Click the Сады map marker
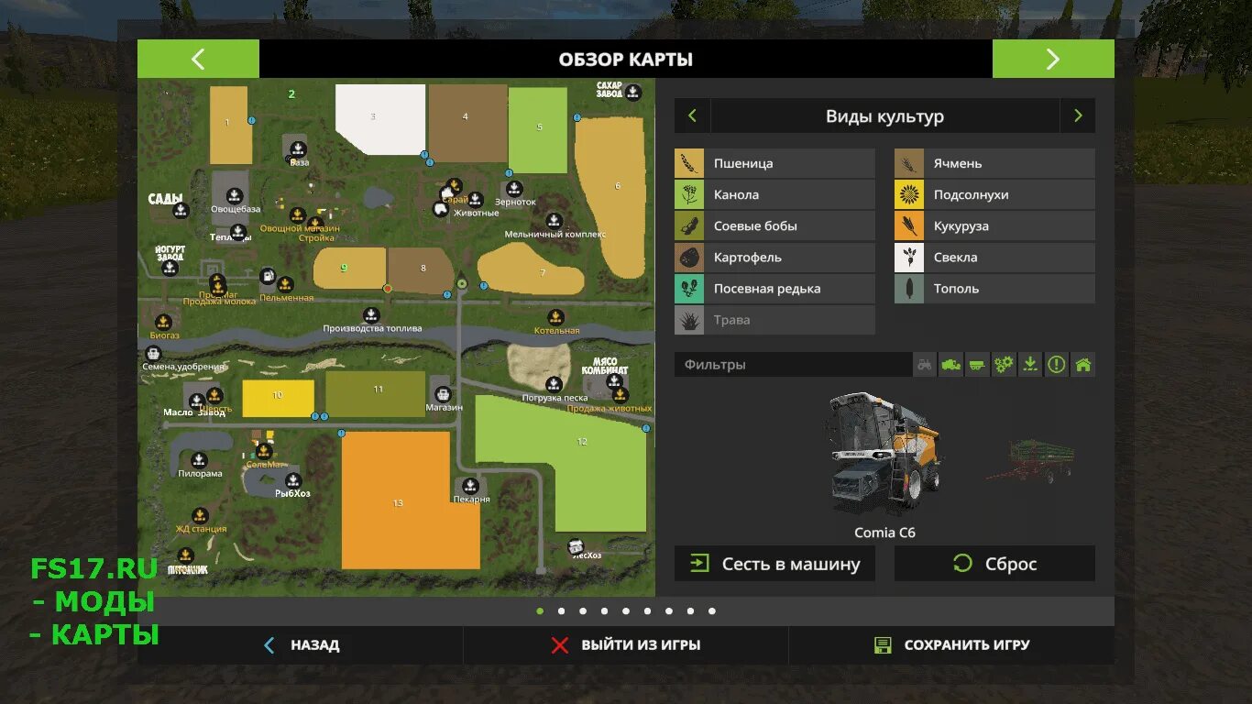 click(x=181, y=211)
